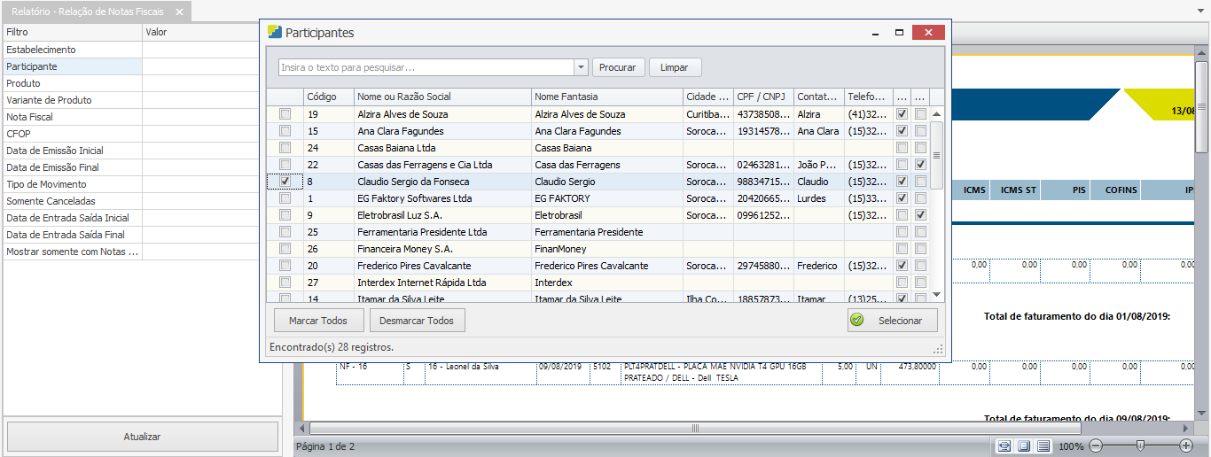This screenshot has width=1211, height=457.
Task: Click the zoom out minus icon
Action: tap(1096, 445)
